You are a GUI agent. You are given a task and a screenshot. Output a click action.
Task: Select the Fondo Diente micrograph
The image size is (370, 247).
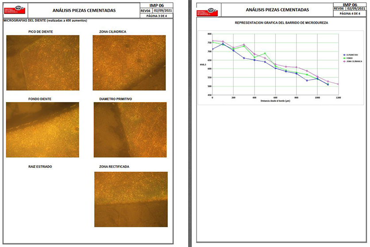tap(42, 130)
